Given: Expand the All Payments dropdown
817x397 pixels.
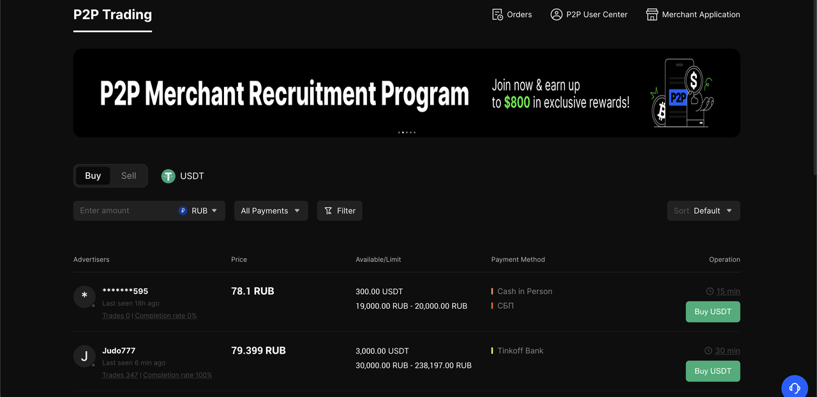Looking at the screenshot, I should 271,211.
